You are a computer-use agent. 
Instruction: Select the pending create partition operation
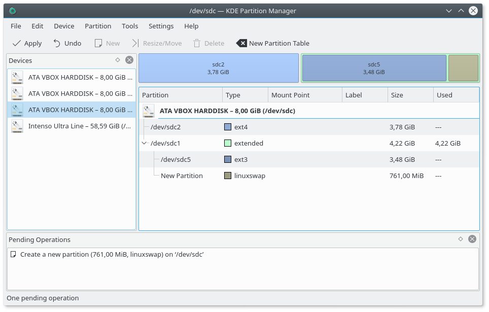tap(112, 254)
